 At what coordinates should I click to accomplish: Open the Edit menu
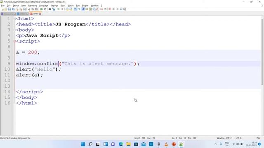9,5
